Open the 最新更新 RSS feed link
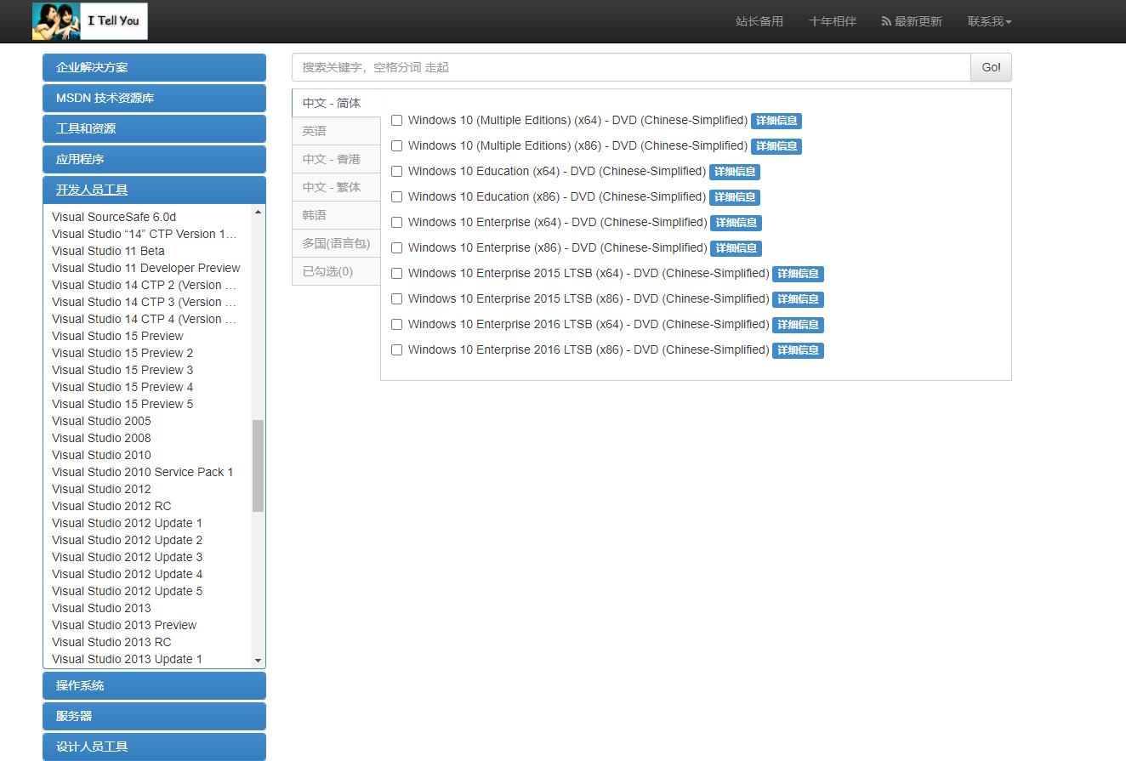This screenshot has width=1126, height=761. (x=912, y=21)
